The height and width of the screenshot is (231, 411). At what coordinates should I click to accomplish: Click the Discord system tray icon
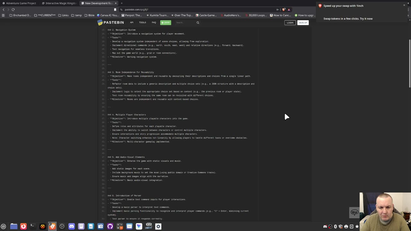pos(325,227)
